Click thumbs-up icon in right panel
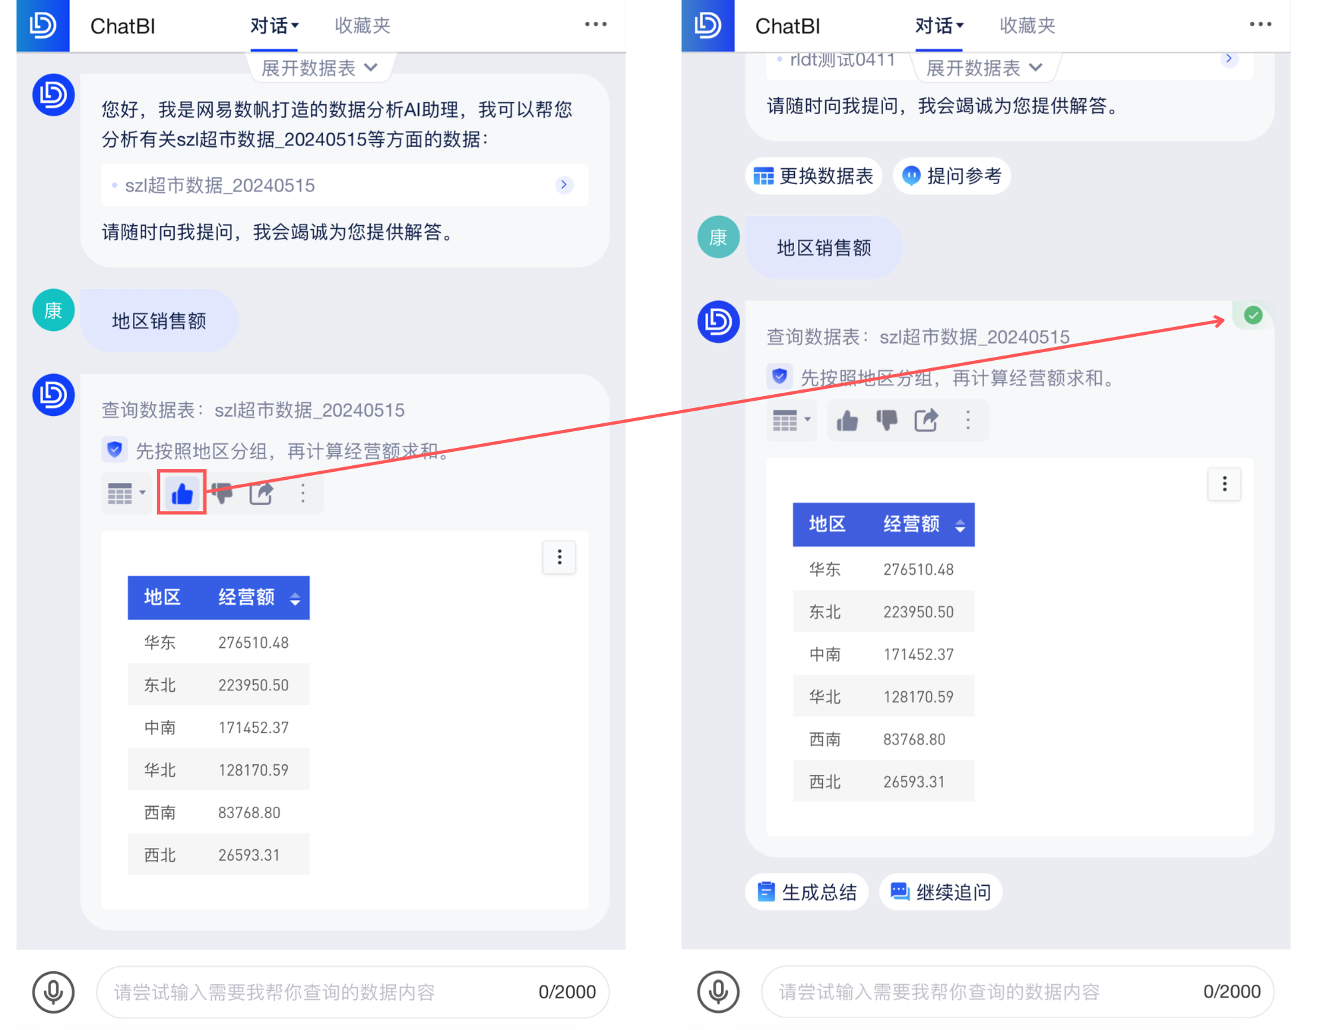 pyautogui.click(x=847, y=420)
